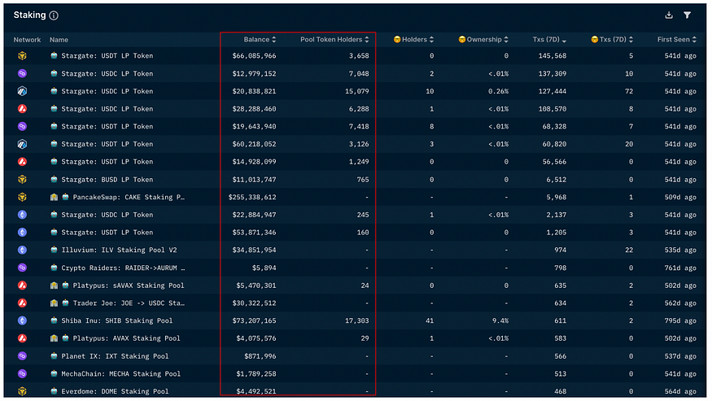Open Trader Joe: JOE -> USDC entry
The height and width of the screenshot is (401, 712).
129,303
